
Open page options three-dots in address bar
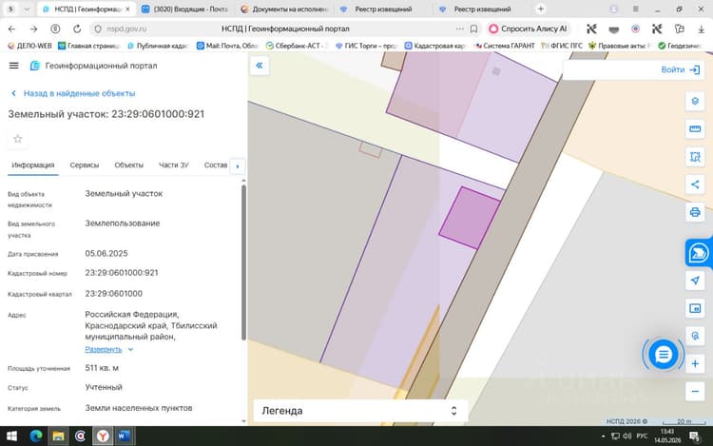click(460, 29)
